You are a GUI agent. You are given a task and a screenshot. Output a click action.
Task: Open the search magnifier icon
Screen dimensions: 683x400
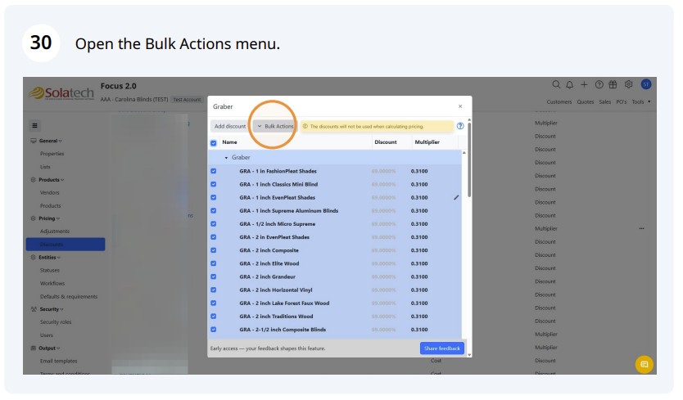point(556,85)
